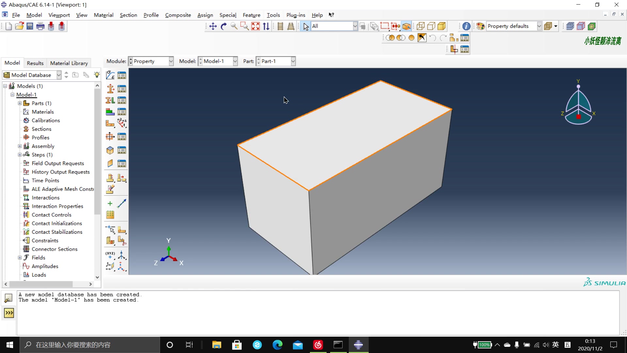Image resolution: width=627 pixels, height=353 pixels.
Task: Open the Assign menu
Action: tap(205, 15)
